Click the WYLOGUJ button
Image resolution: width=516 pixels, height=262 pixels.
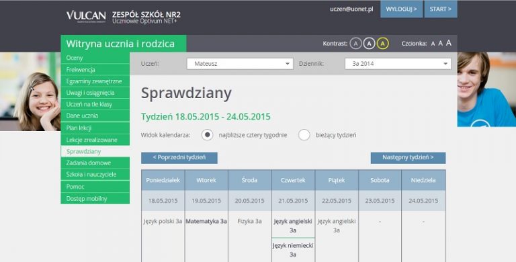click(x=402, y=9)
